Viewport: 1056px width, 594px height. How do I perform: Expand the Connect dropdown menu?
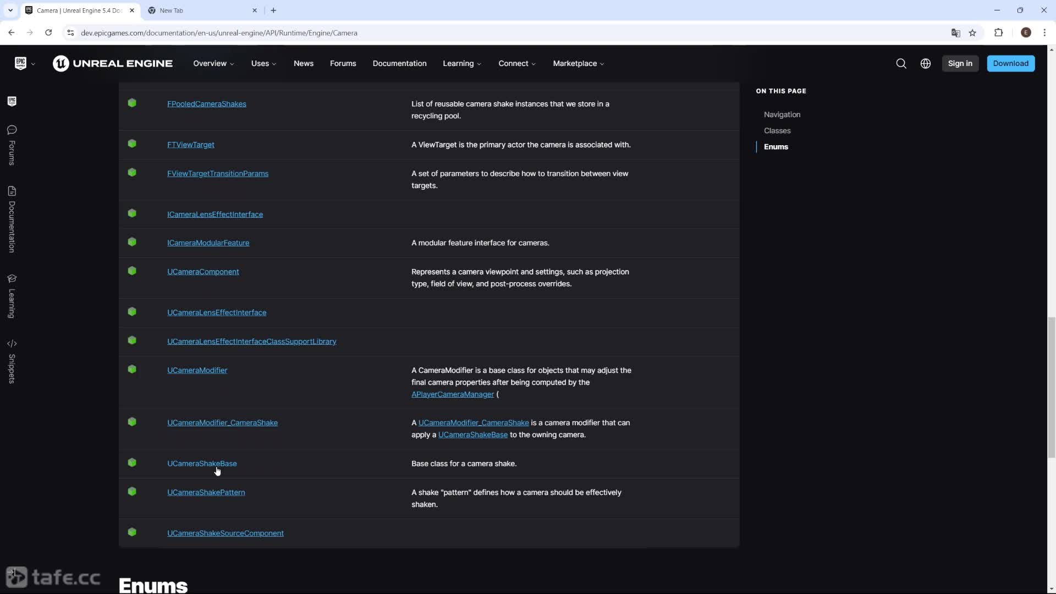517,63
